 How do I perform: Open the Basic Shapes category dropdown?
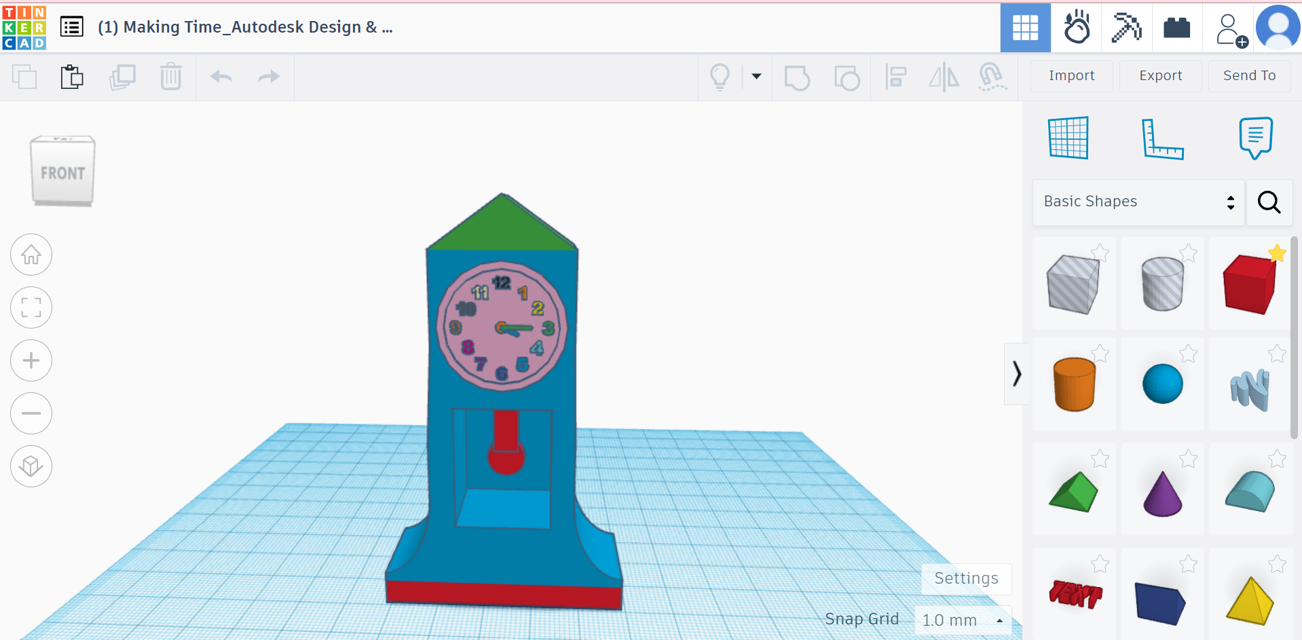point(1137,202)
